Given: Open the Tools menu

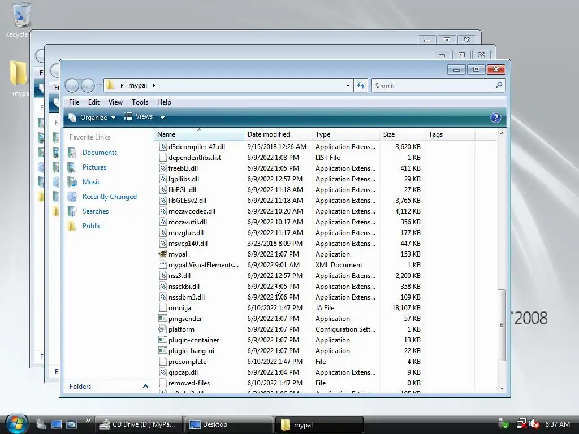Looking at the screenshot, I should 140,102.
